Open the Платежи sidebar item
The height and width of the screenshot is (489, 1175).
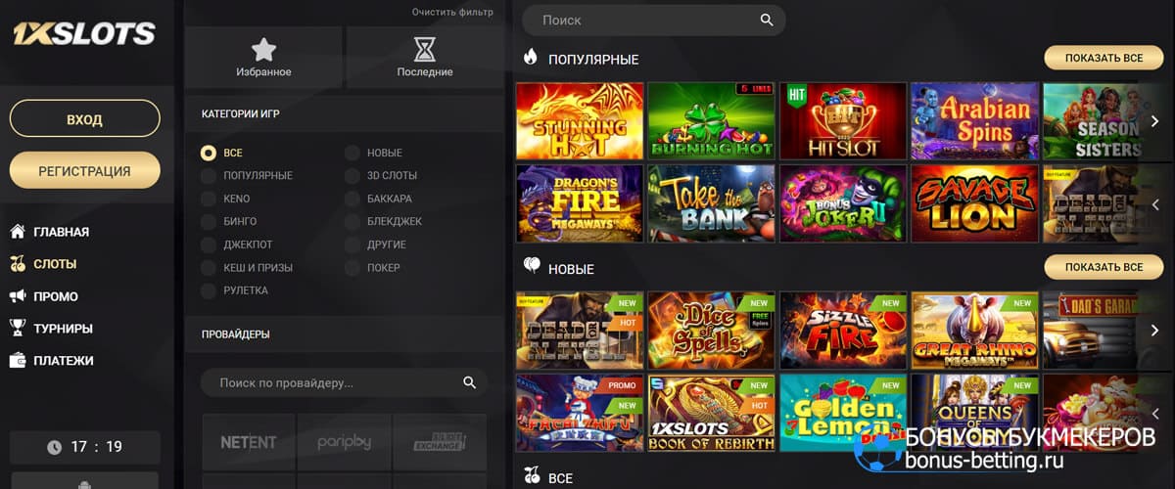(64, 361)
